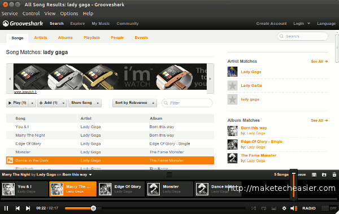
Task: Click The Fame Monster album cover
Action: (x=232, y=158)
